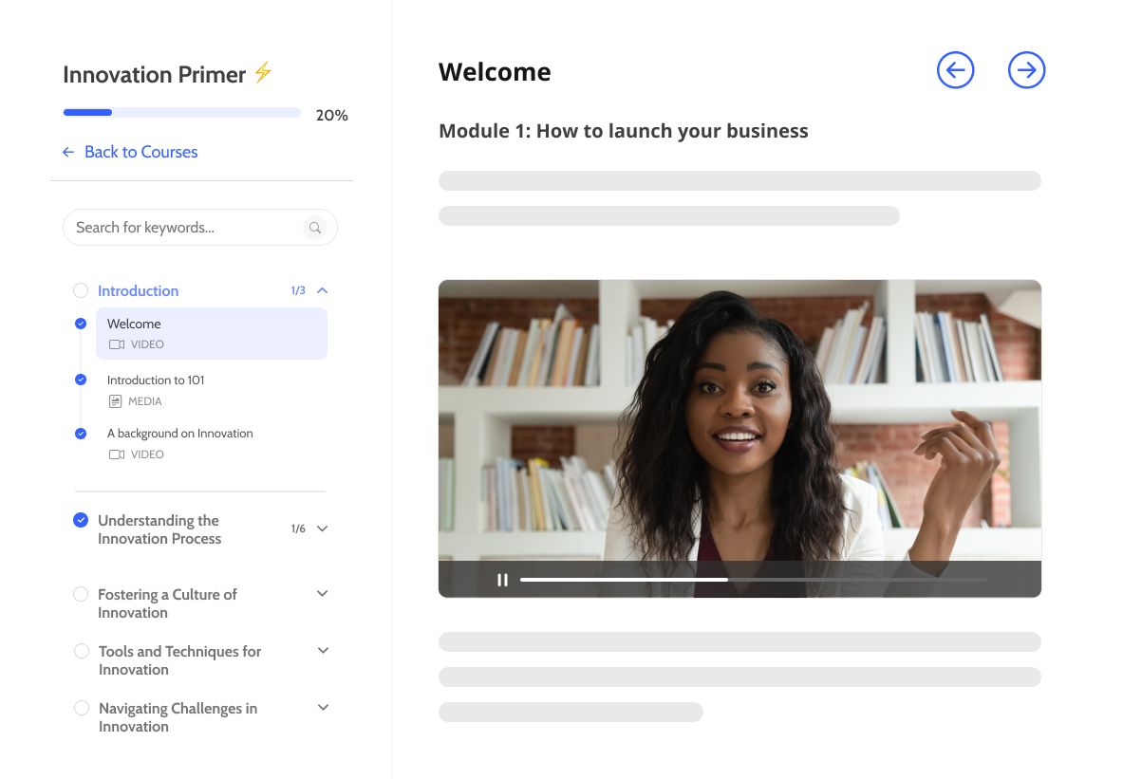
Task: Open the Introduction to 101 lesson
Action: (x=156, y=380)
